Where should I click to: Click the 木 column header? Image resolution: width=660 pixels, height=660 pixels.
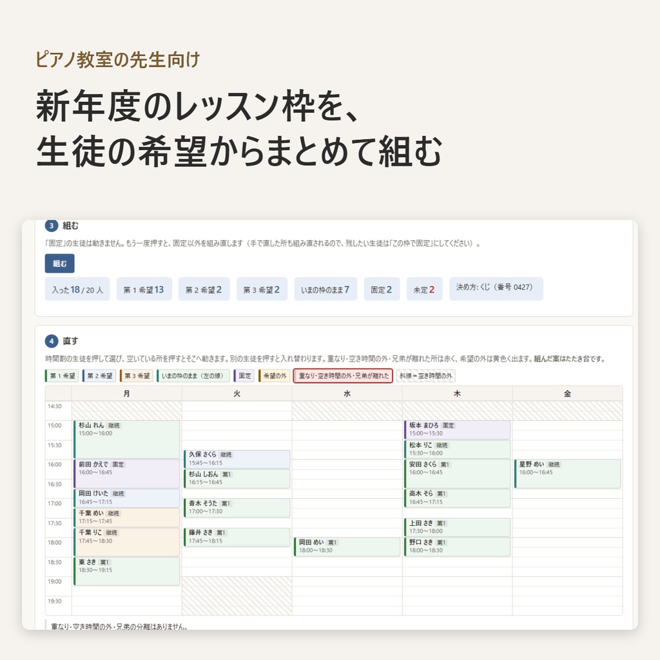458,394
